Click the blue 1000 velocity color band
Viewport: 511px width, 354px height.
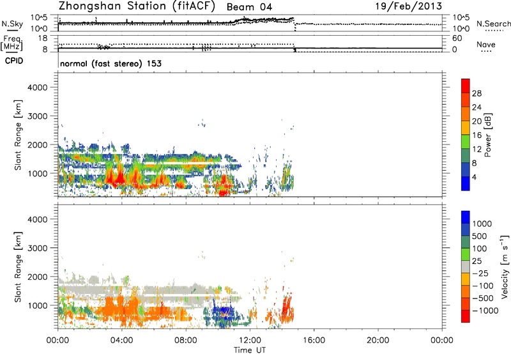[x=466, y=217]
